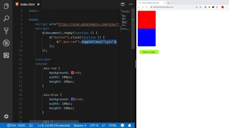The image size is (229, 128).
Task: Bookmark this page with the star icon
Action: [200, 7]
